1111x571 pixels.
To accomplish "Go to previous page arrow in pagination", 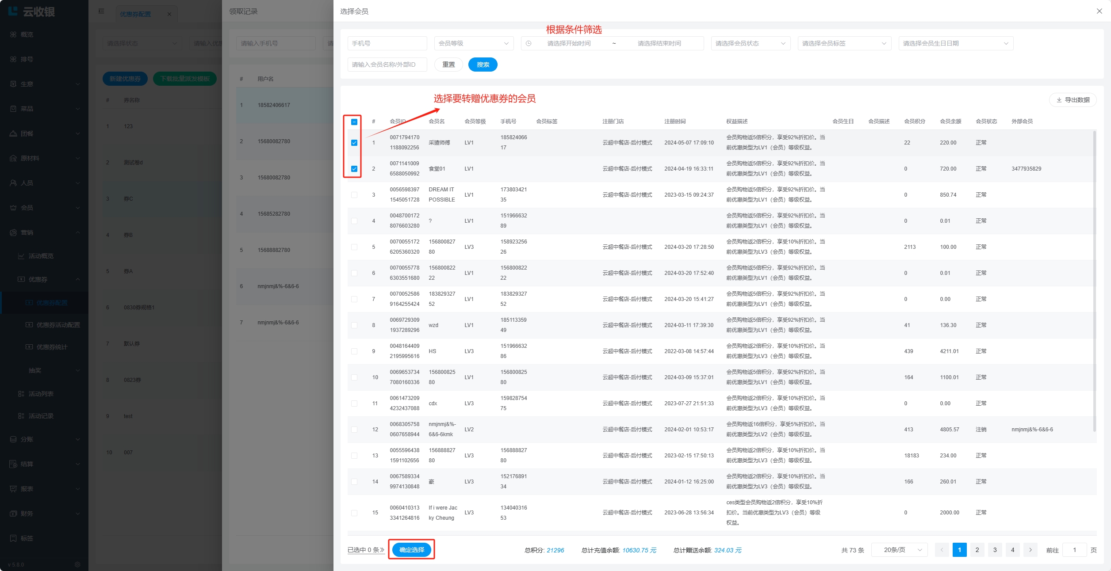I will point(942,550).
